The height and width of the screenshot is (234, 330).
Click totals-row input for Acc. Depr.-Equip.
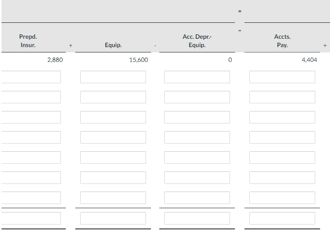197,218
